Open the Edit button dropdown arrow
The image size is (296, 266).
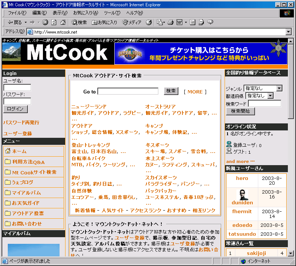click(x=186, y=23)
